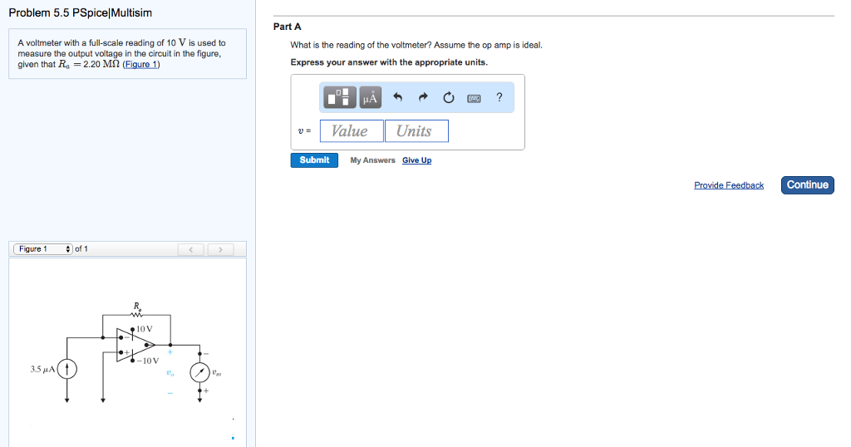Open the (Figure 1) link in problem text

tap(140, 65)
